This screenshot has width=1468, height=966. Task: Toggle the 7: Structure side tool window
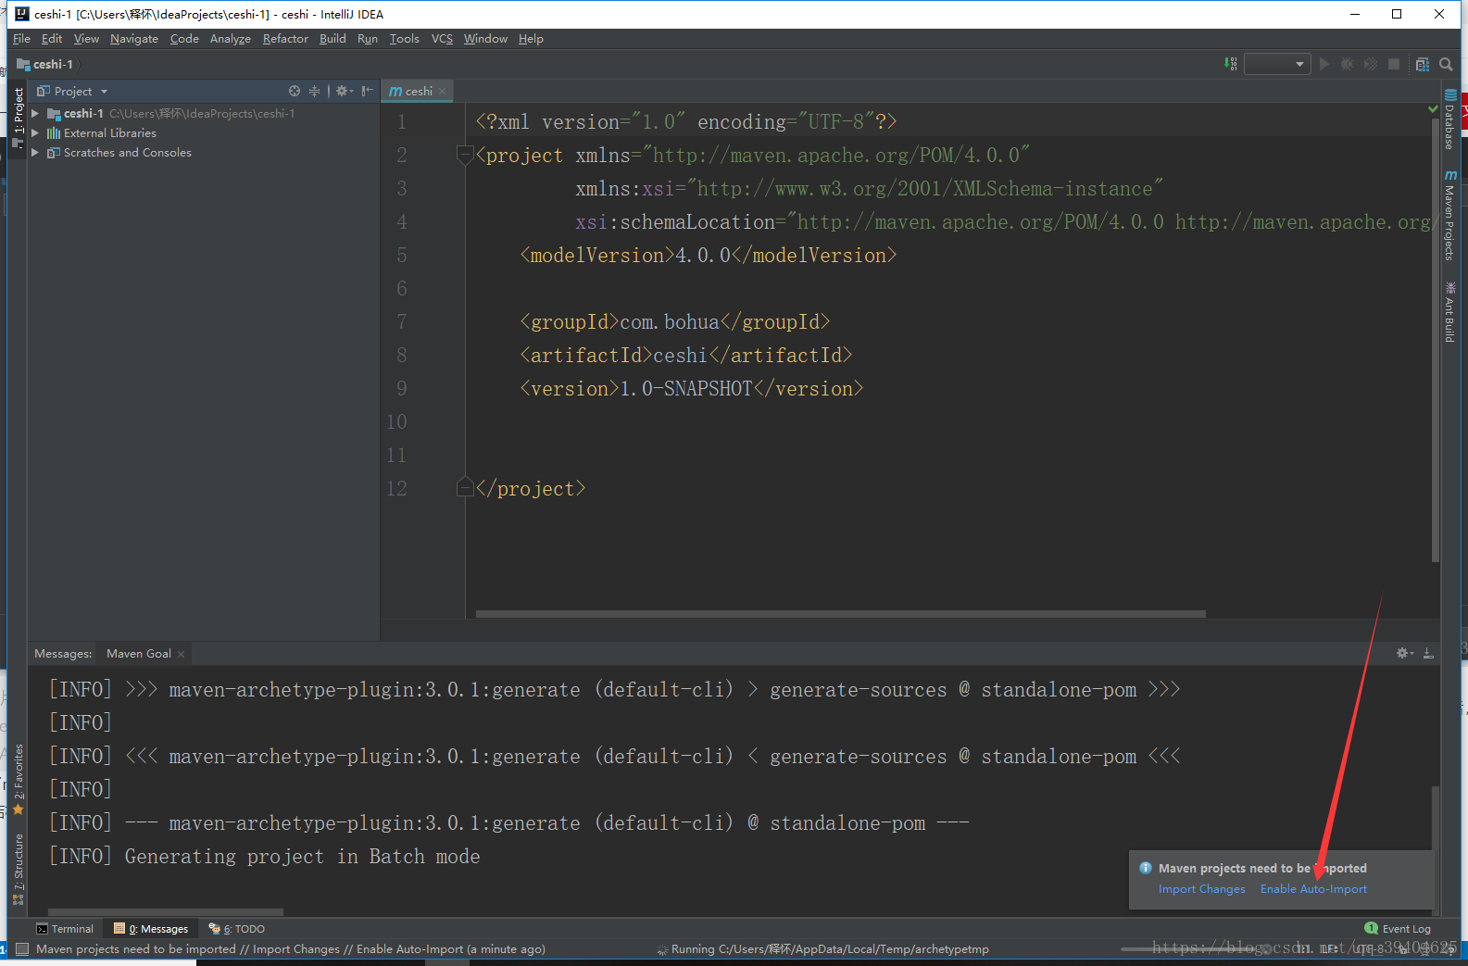pos(18,869)
